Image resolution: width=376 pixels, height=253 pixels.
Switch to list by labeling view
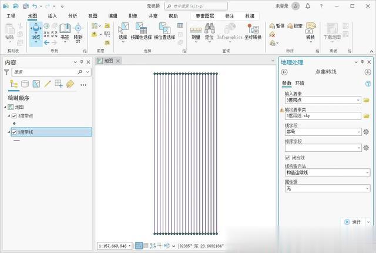point(70,84)
